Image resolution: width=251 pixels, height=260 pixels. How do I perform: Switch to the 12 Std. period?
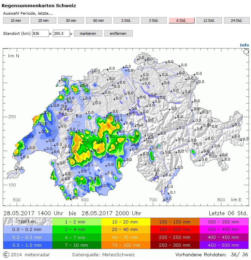click(x=209, y=20)
